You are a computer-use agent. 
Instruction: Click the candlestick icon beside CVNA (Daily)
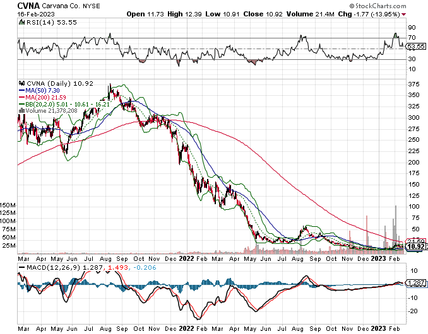[x=21, y=83]
